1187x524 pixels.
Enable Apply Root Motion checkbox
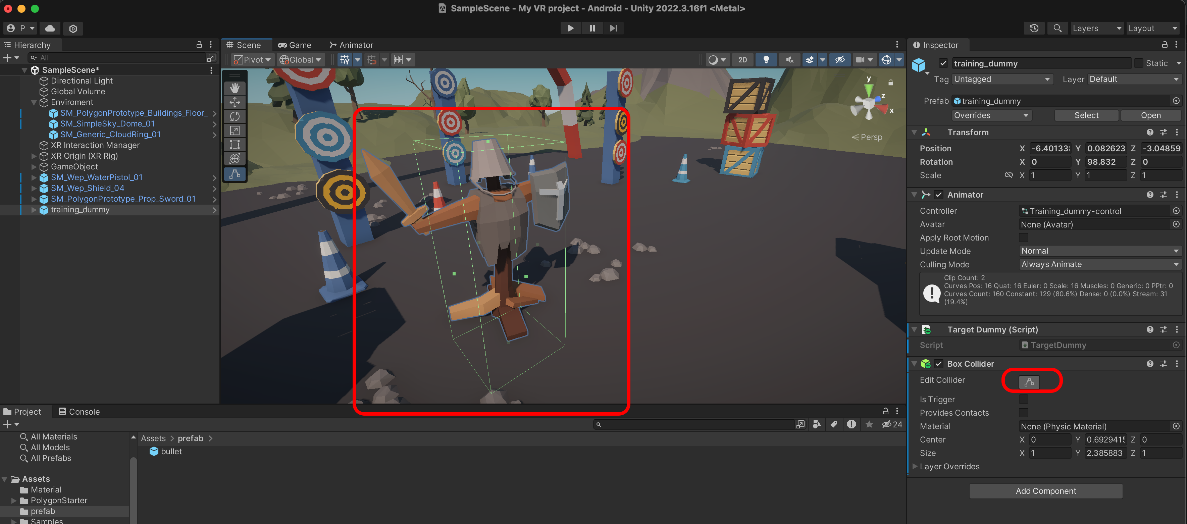pyautogui.click(x=1023, y=238)
